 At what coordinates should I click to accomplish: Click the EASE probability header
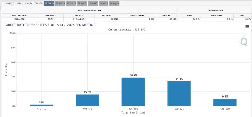coord(190,15)
